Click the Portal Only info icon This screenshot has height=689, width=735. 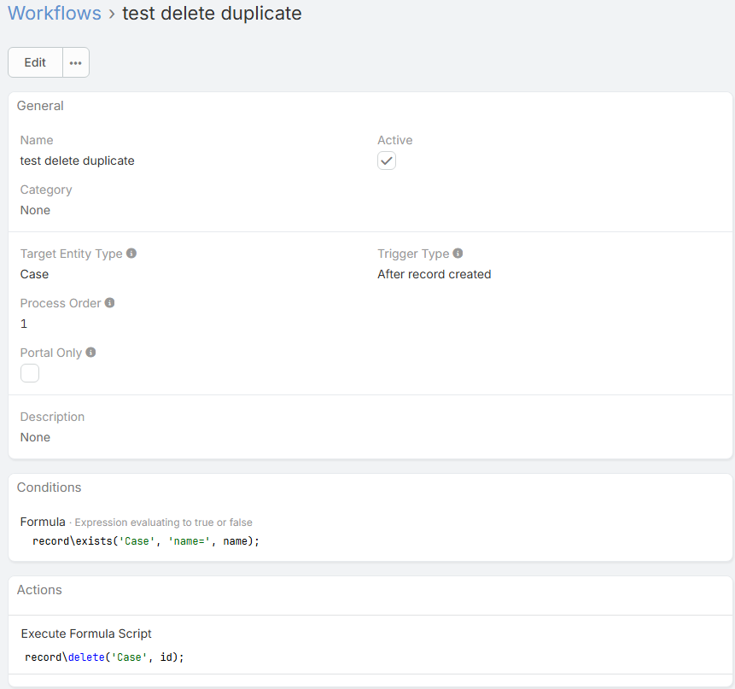coord(91,353)
